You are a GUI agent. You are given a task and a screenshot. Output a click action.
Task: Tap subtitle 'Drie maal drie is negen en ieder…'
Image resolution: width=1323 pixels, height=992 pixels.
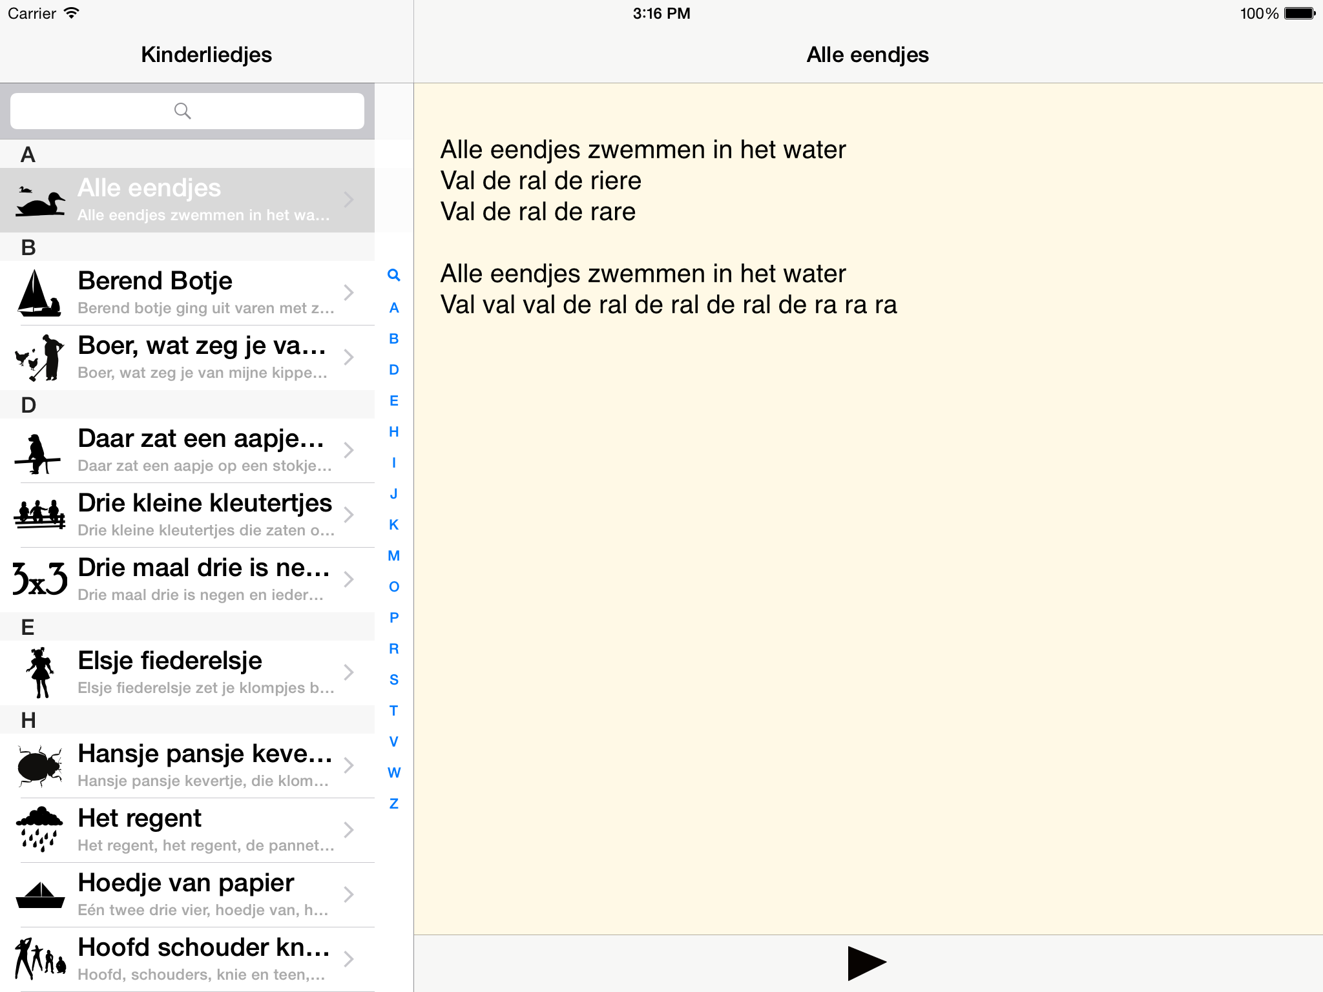click(x=200, y=595)
